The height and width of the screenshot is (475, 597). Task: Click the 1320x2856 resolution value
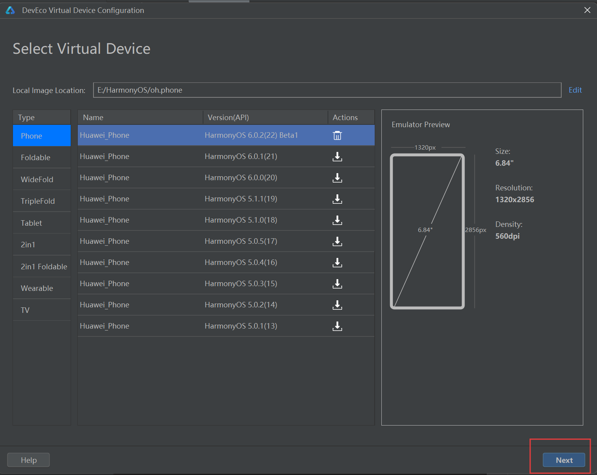click(515, 199)
